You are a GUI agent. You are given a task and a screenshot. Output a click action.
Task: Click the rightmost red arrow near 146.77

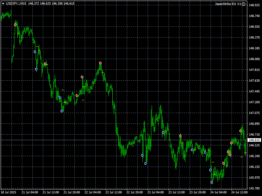click(x=241, y=131)
